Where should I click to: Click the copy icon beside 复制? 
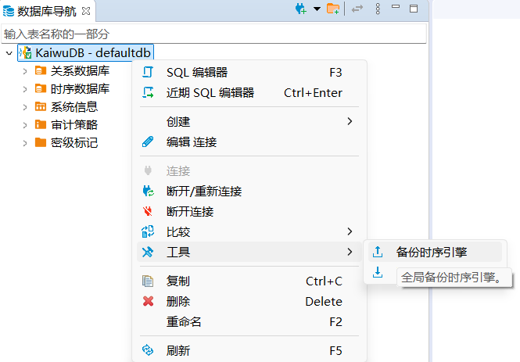pos(148,281)
